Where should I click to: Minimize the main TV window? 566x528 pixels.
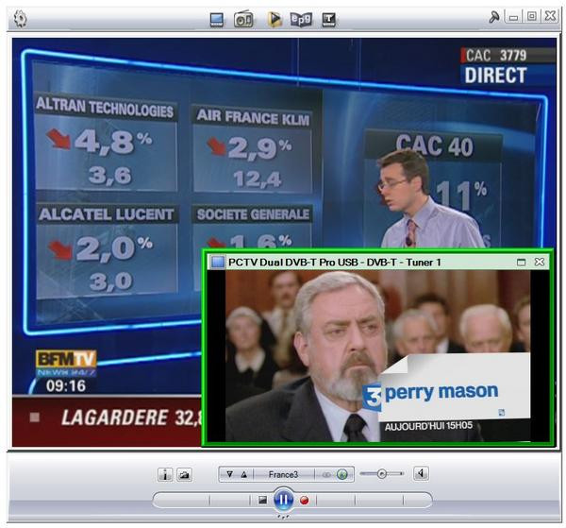[x=513, y=17]
